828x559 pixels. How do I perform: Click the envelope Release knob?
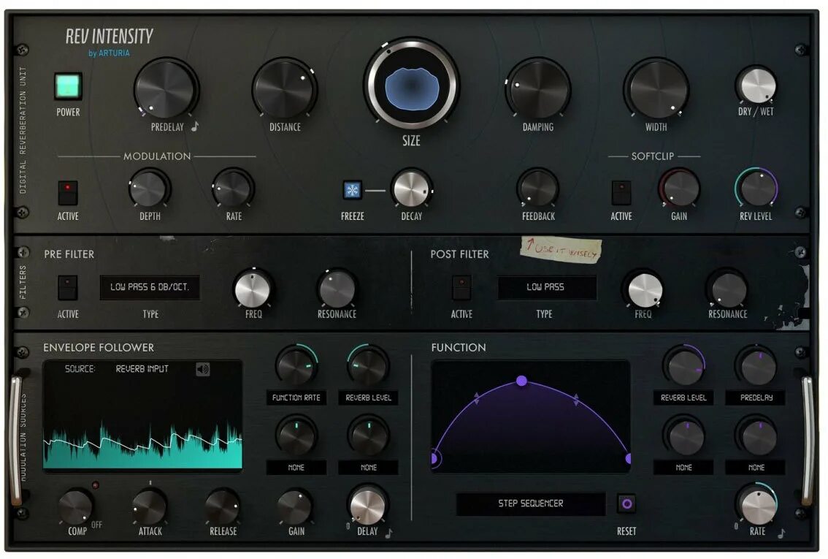point(222,506)
